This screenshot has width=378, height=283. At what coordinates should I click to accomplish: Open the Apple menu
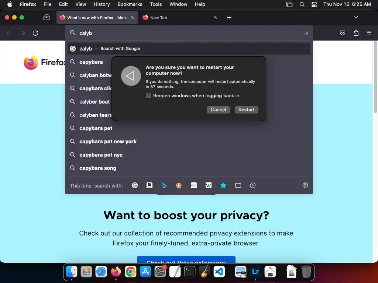click(9, 4)
